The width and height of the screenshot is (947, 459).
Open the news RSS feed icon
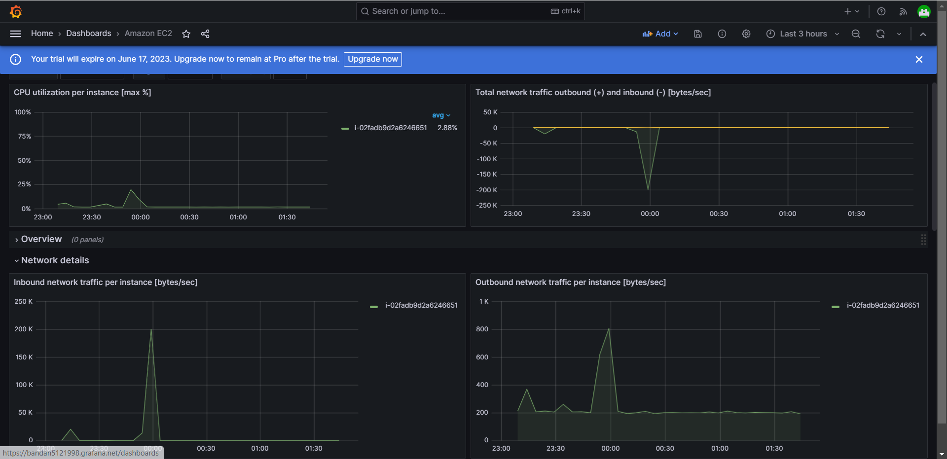point(903,11)
